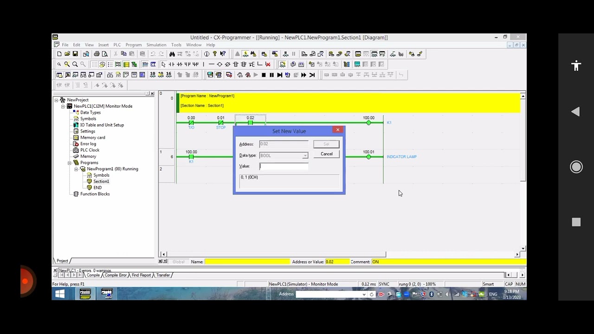Viewport: 594px width, 334px height.
Task: Tap Android back triangle button
Action: [x=575, y=112]
